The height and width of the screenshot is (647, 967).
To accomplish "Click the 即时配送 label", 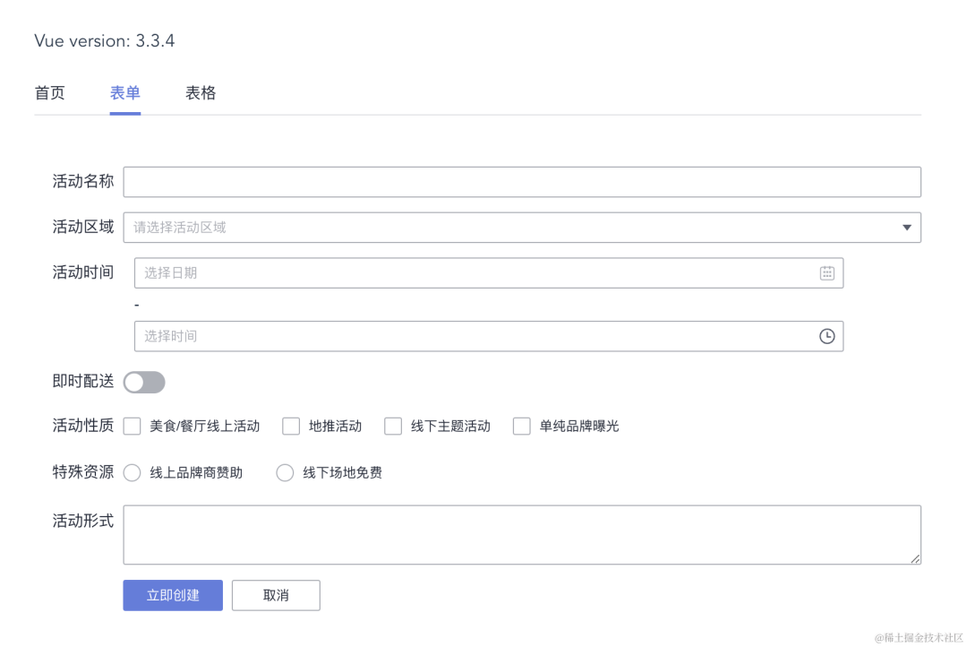I will point(83,382).
